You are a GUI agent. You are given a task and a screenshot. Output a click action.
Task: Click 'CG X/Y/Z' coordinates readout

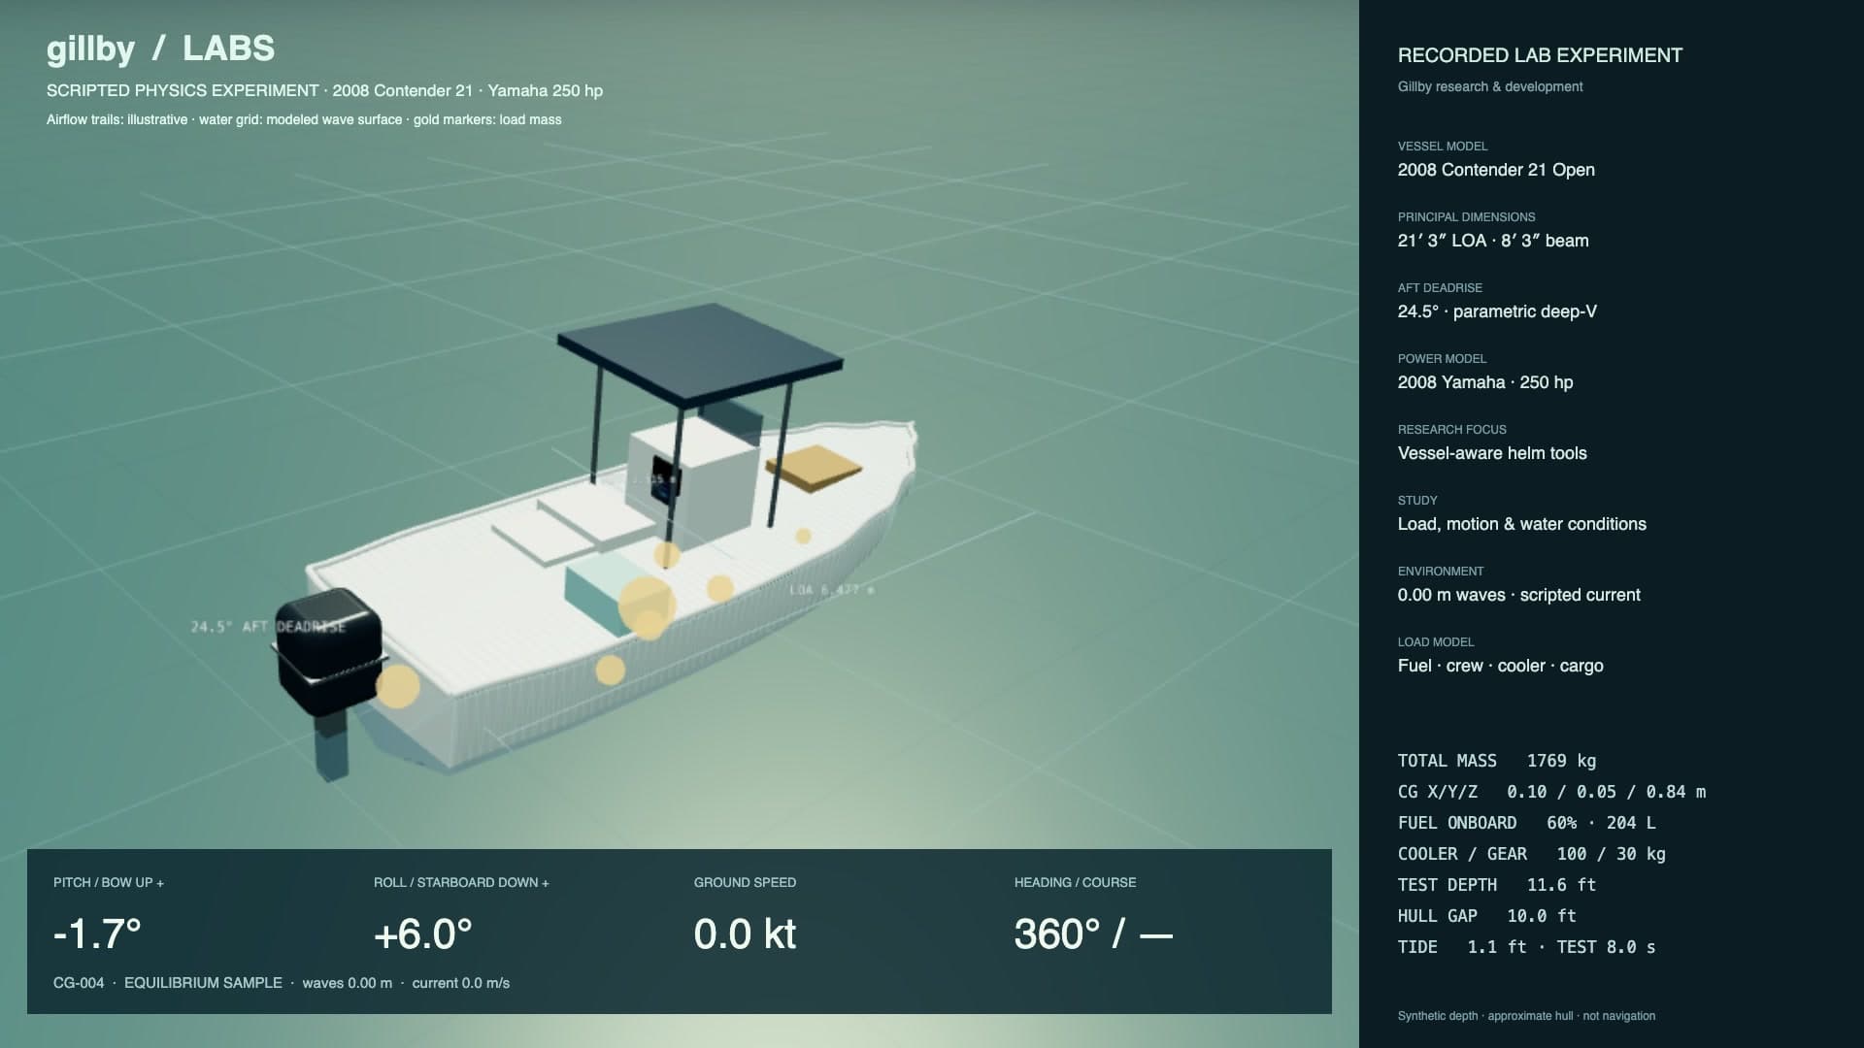(1551, 792)
